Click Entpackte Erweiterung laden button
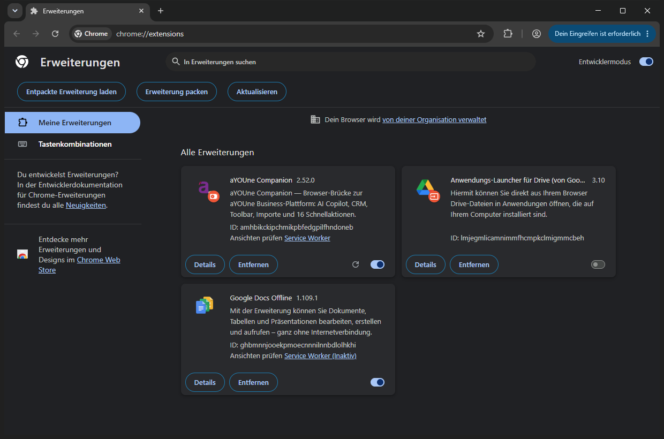 [71, 92]
